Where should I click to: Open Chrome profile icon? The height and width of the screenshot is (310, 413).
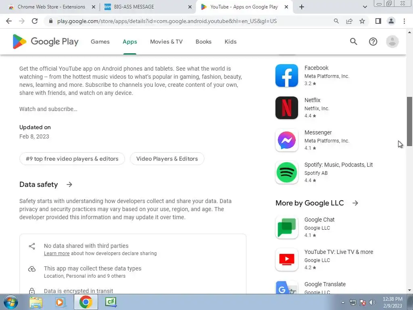click(x=391, y=21)
